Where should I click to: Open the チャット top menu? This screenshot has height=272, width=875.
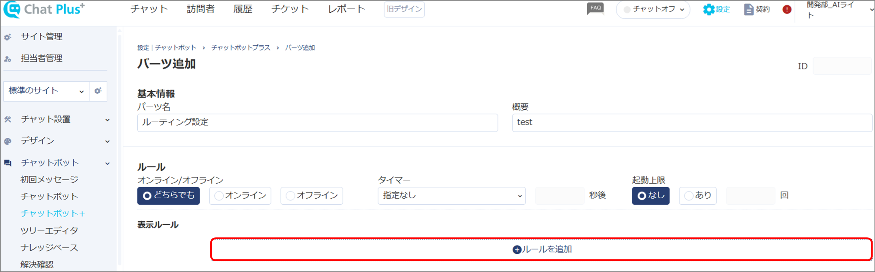pos(149,9)
